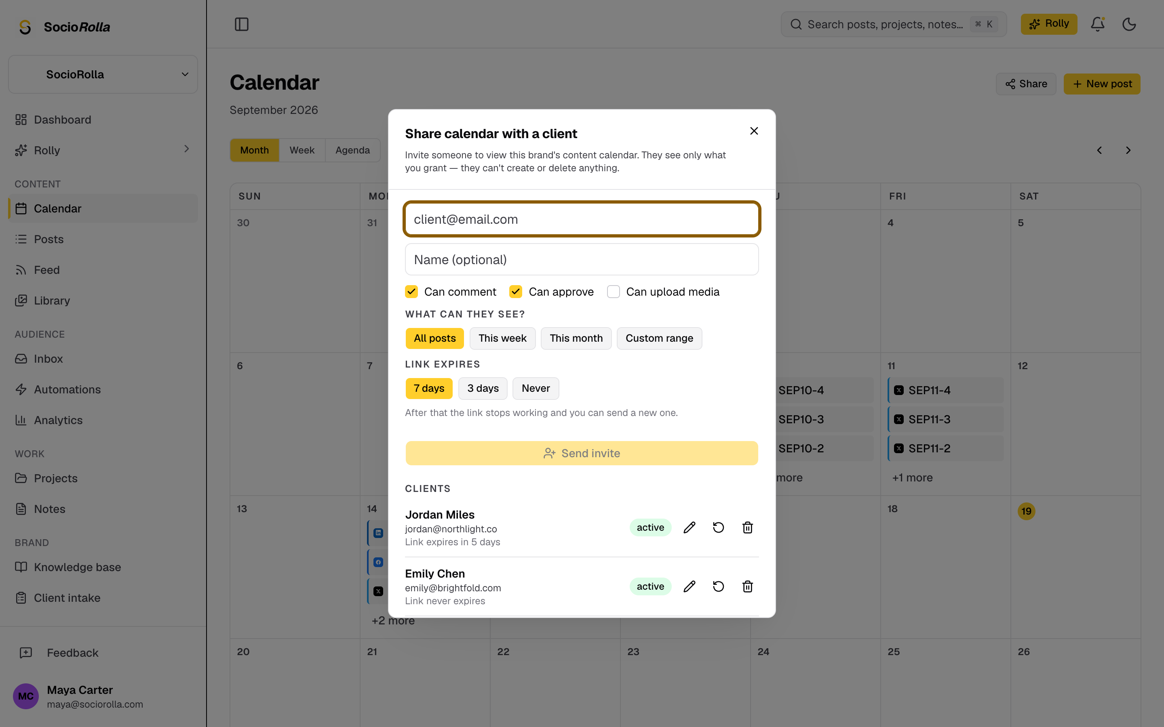
Task: Regenerate Emily Chen link icon
Action: tap(718, 586)
